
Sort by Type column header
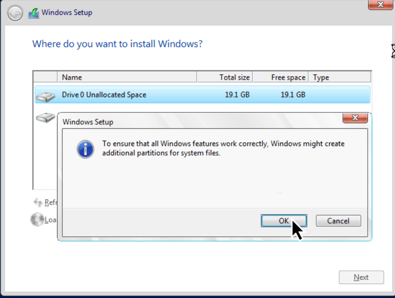pyautogui.click(x=339, y=77)
